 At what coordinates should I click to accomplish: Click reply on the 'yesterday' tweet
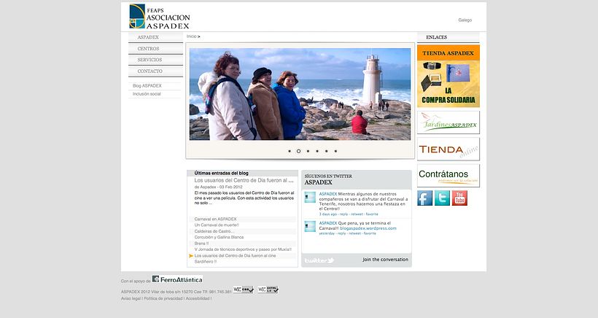pyautogui.click(x=342, y=233)
